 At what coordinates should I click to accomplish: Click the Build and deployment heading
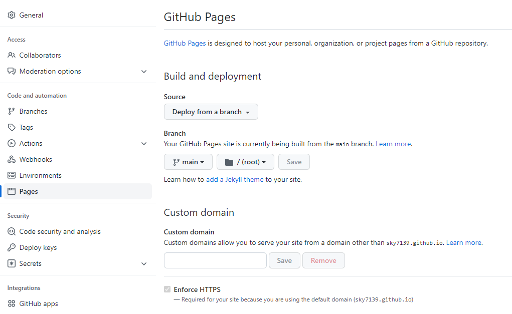[x=213, y=76]
